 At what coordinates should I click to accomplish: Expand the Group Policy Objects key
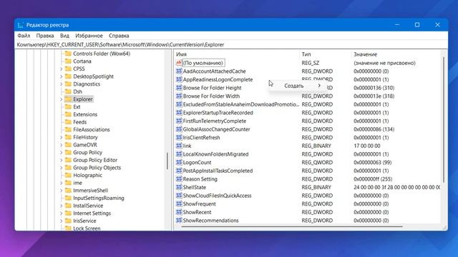(x=62, y=168)
